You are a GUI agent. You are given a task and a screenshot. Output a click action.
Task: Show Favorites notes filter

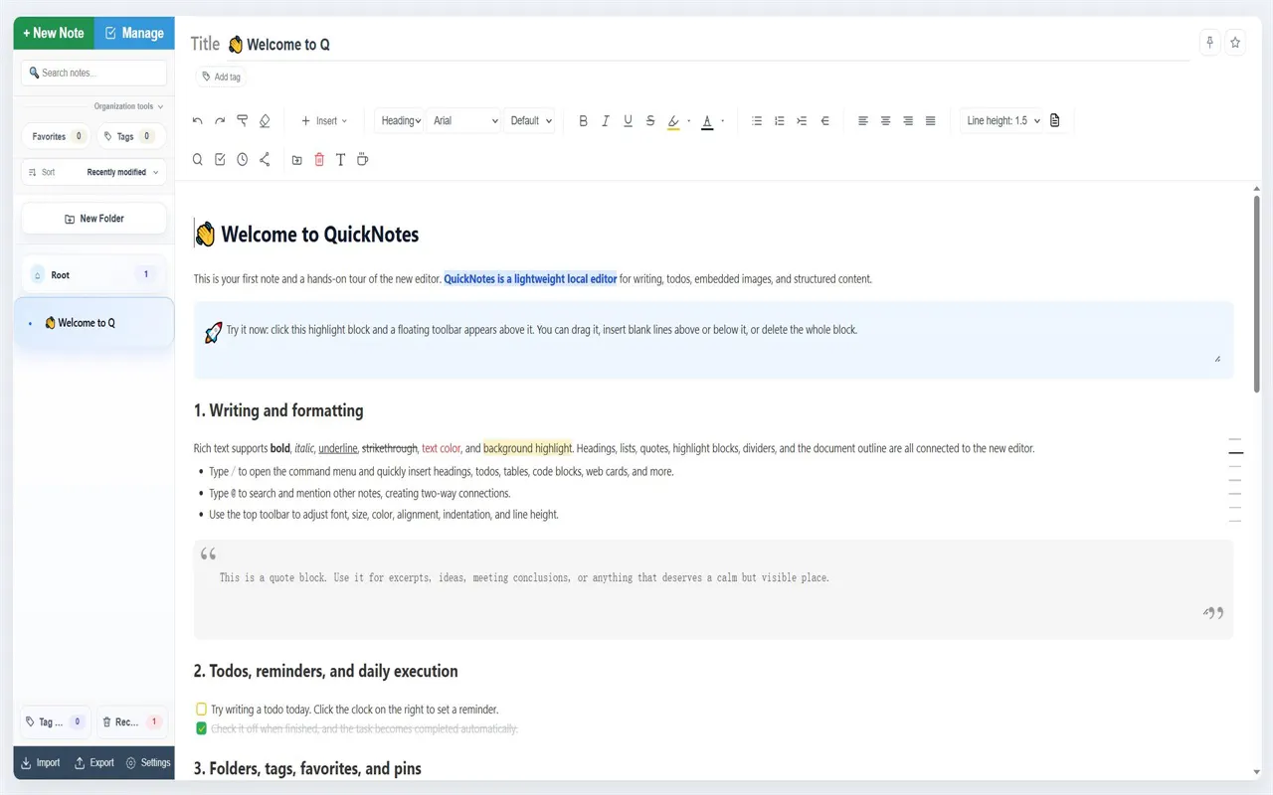(x=56, y=136)
